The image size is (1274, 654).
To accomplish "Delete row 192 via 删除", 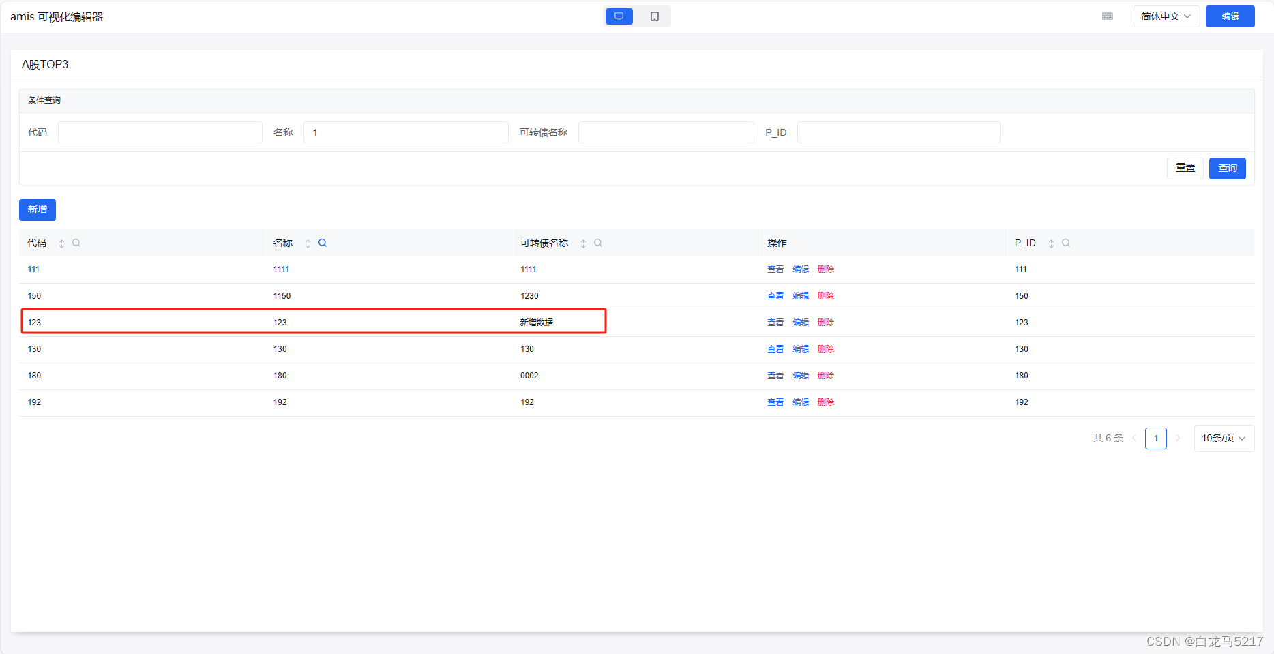I will coord(826,402).
